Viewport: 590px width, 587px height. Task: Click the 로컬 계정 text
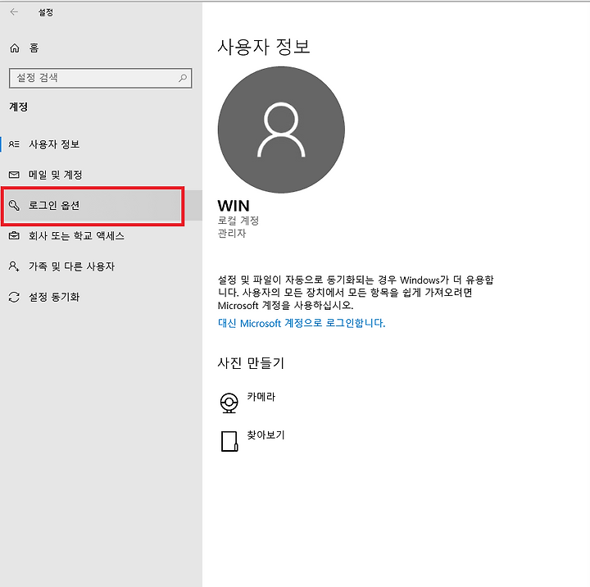(x=238, y=221)
